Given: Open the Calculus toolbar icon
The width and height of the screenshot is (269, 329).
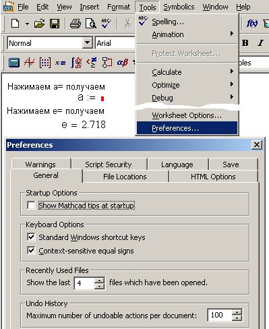Looking at the screenshot, I should pyautogui.click(x=76, y=63).
